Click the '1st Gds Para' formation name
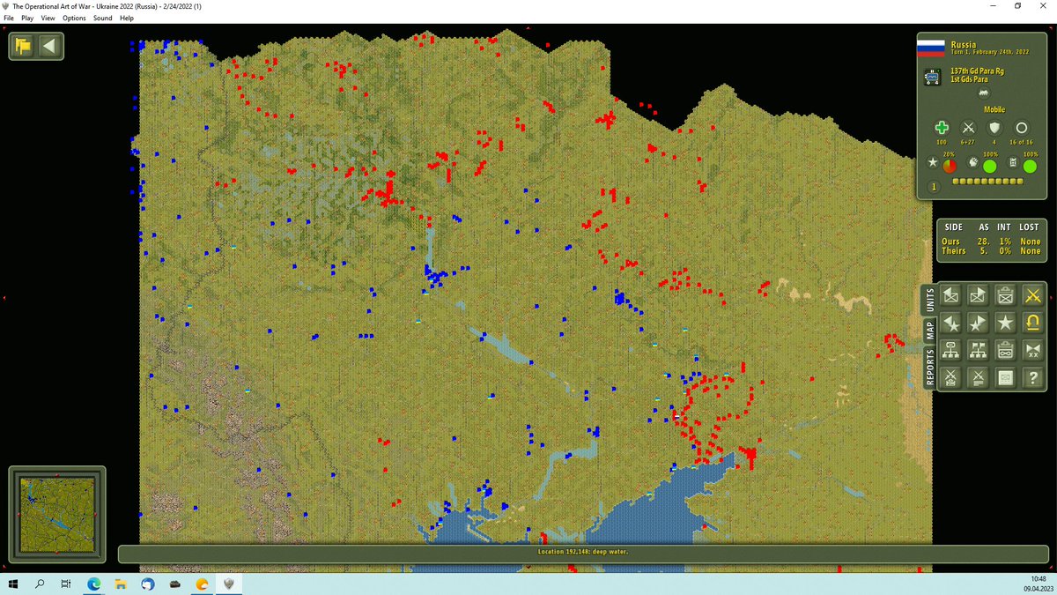The image size is (1057, 595). click(x=969, y=79)
